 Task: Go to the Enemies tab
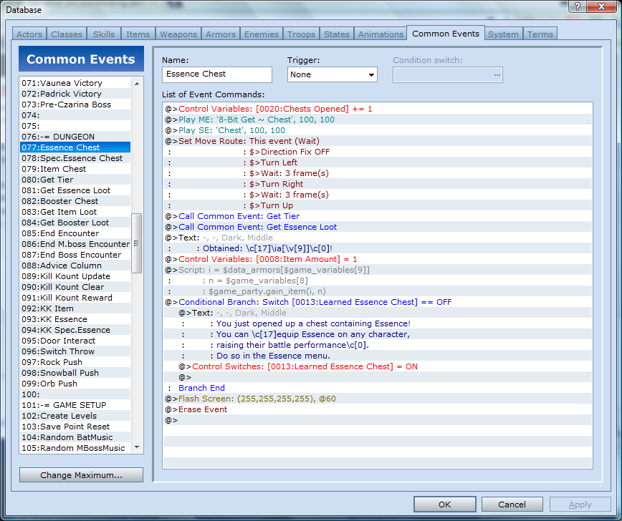(x=262, y=34)
